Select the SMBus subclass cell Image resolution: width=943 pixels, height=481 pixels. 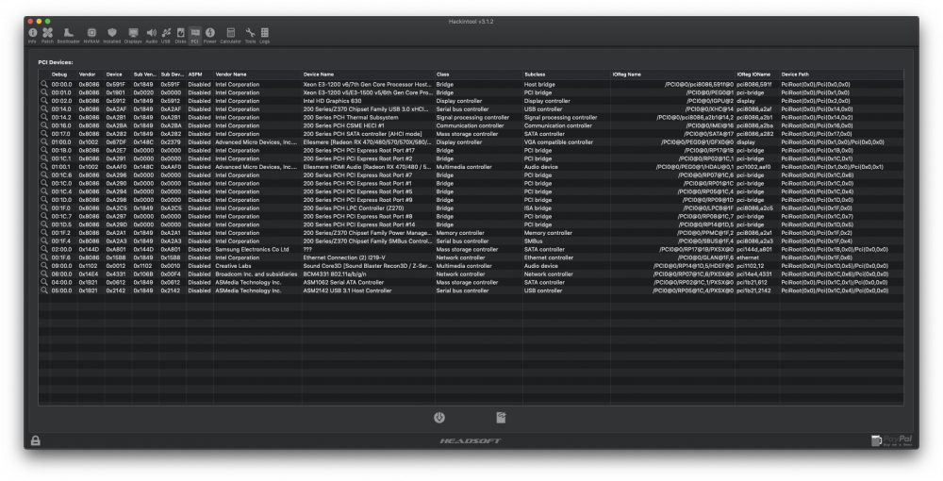coord(534,241)
